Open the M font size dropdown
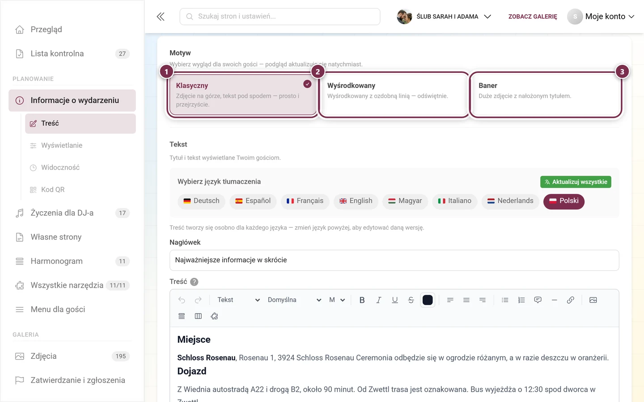The image size is (644, 402). tap(337, 300)
